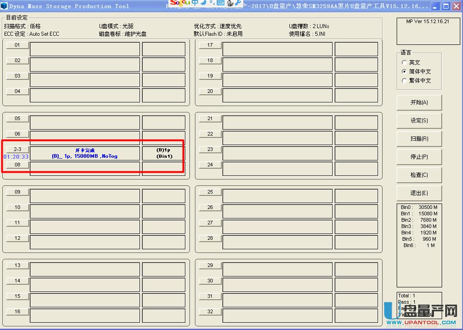Screen dimensions: 463x330
Task: Toggle Chinese/English with the 中 icon
Action: pos(195,4)
